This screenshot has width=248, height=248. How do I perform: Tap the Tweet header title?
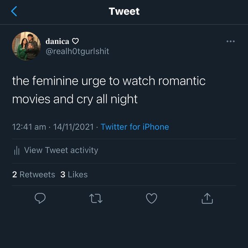click(124, 11)
